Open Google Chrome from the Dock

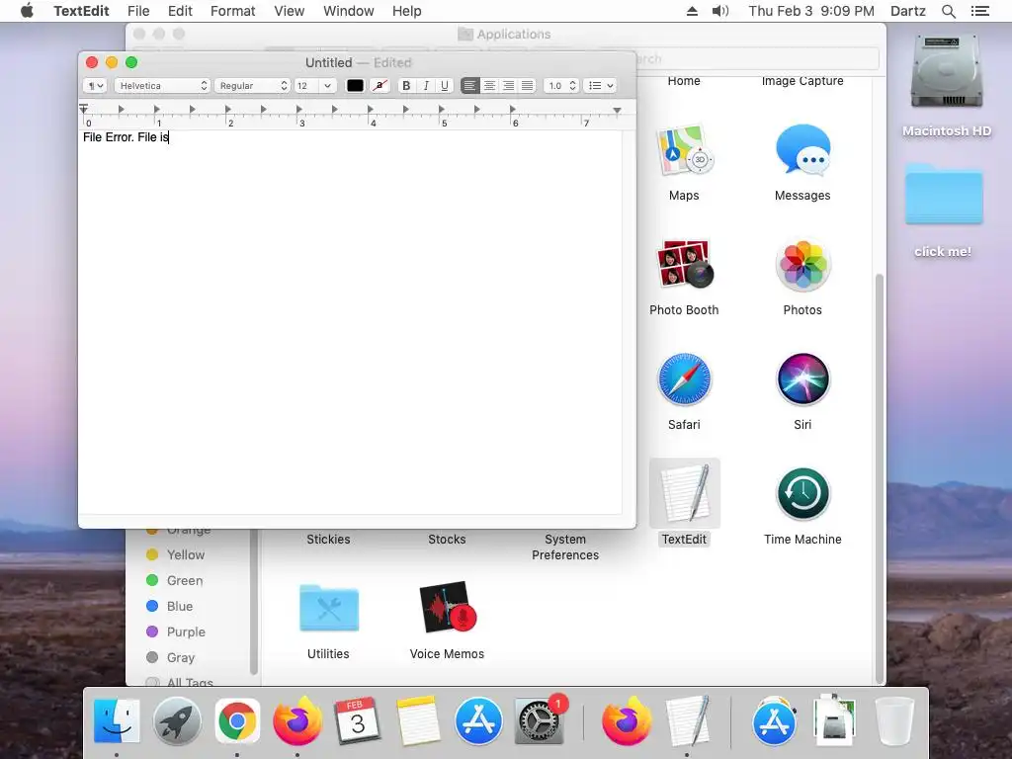click(237, 720)
